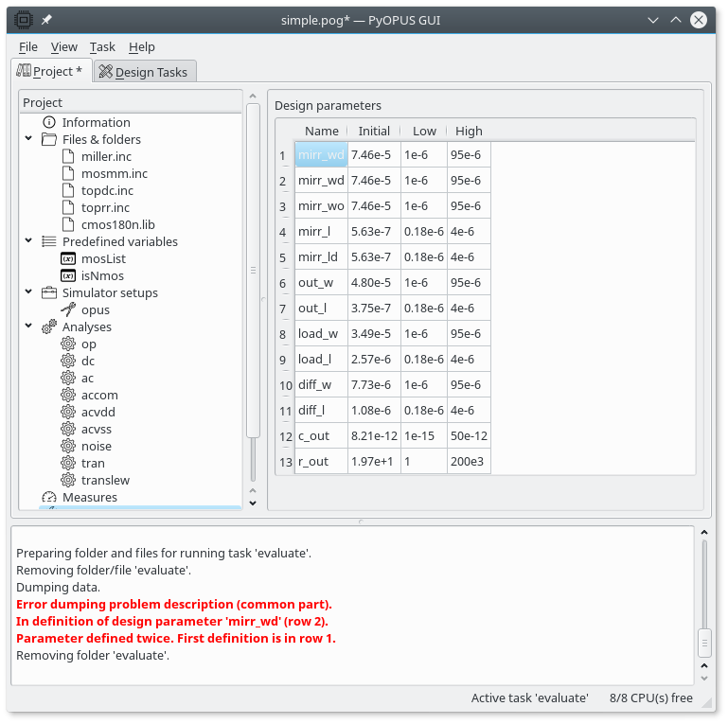Click the Measures gauge icon
This screenshot has height=724, width=728.
[49, 497]
